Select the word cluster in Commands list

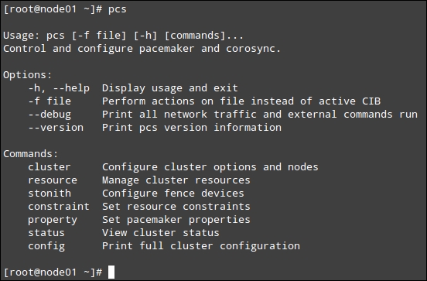50,166
